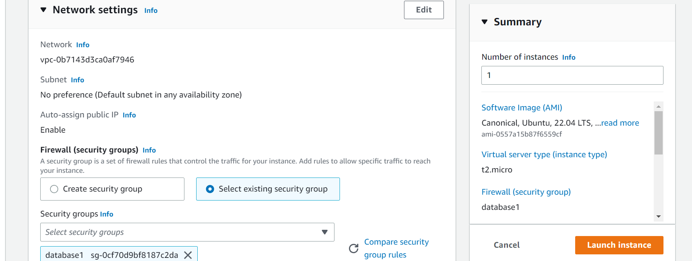Open the Compare security group rules link
The height and width of the screenshot is (261, 692).
396,248
